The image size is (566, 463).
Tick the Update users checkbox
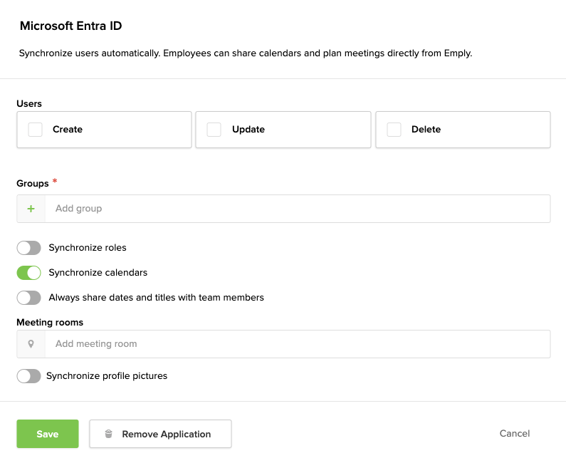click(x=214, y=130)
